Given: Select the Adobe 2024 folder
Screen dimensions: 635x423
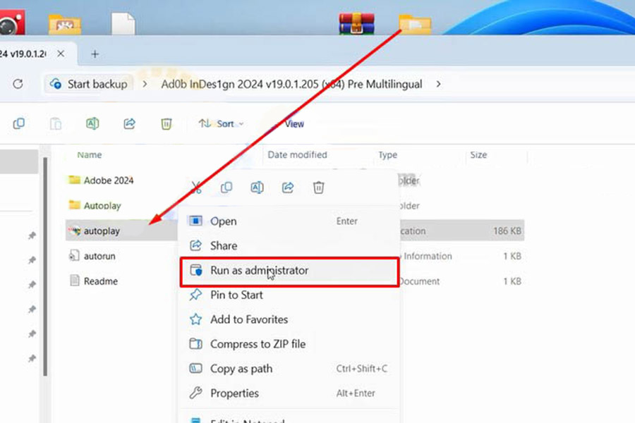Looking at the screenshot, I should pos(108,180).
